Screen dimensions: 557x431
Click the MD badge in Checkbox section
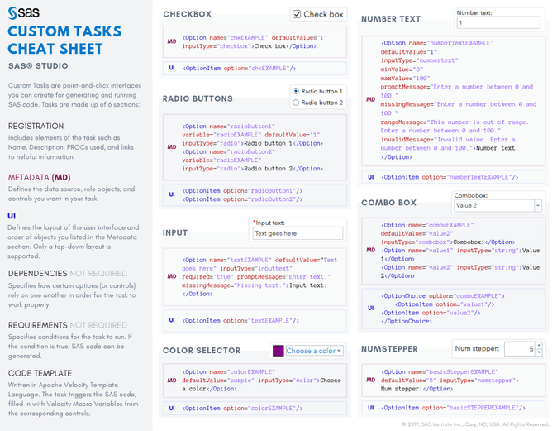172,41
